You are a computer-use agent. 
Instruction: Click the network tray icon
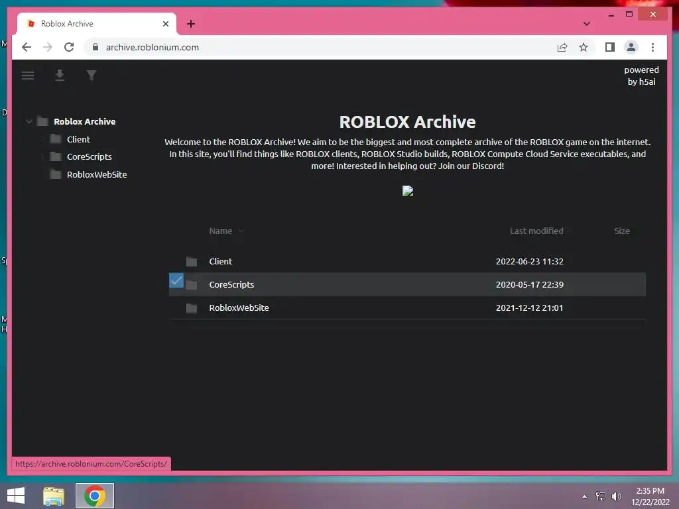tap(601, 496)
